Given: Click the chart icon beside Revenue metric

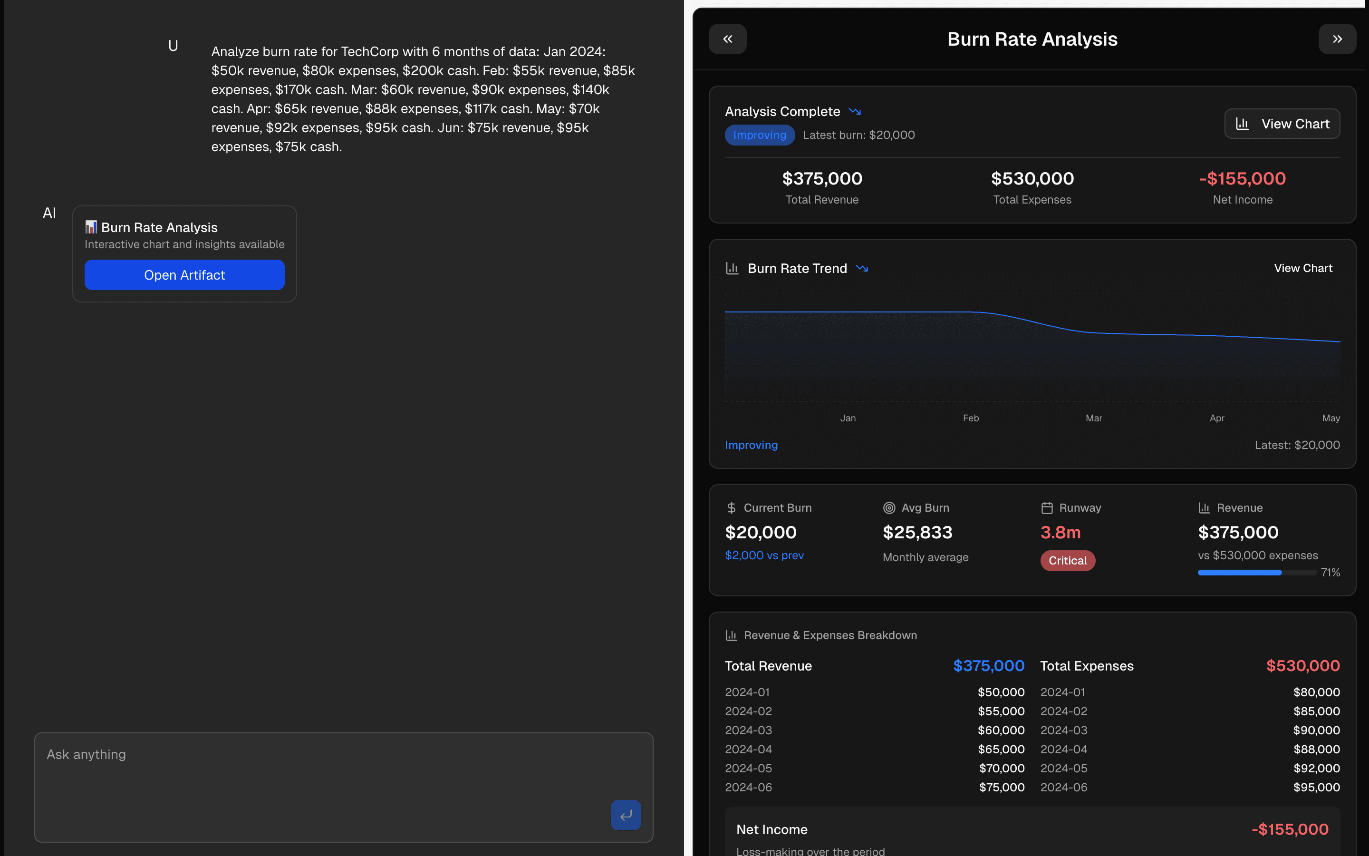Looking at the screenshot, I should (x=1205, y=508).
